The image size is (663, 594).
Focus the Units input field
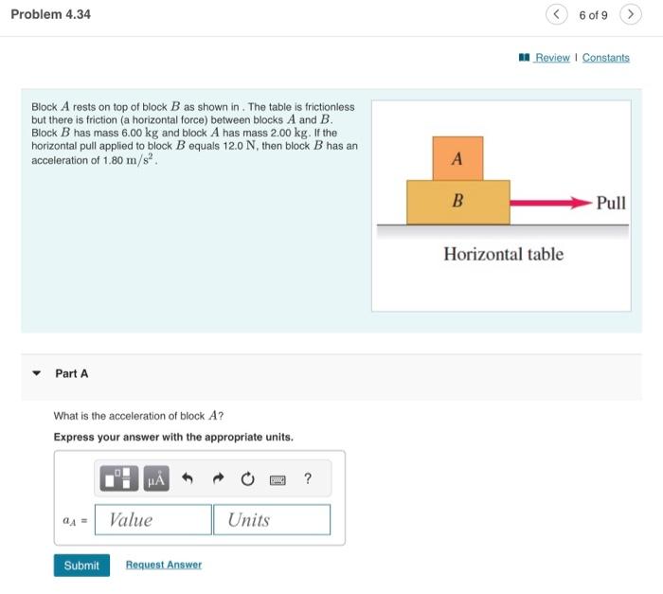[272, 519]
